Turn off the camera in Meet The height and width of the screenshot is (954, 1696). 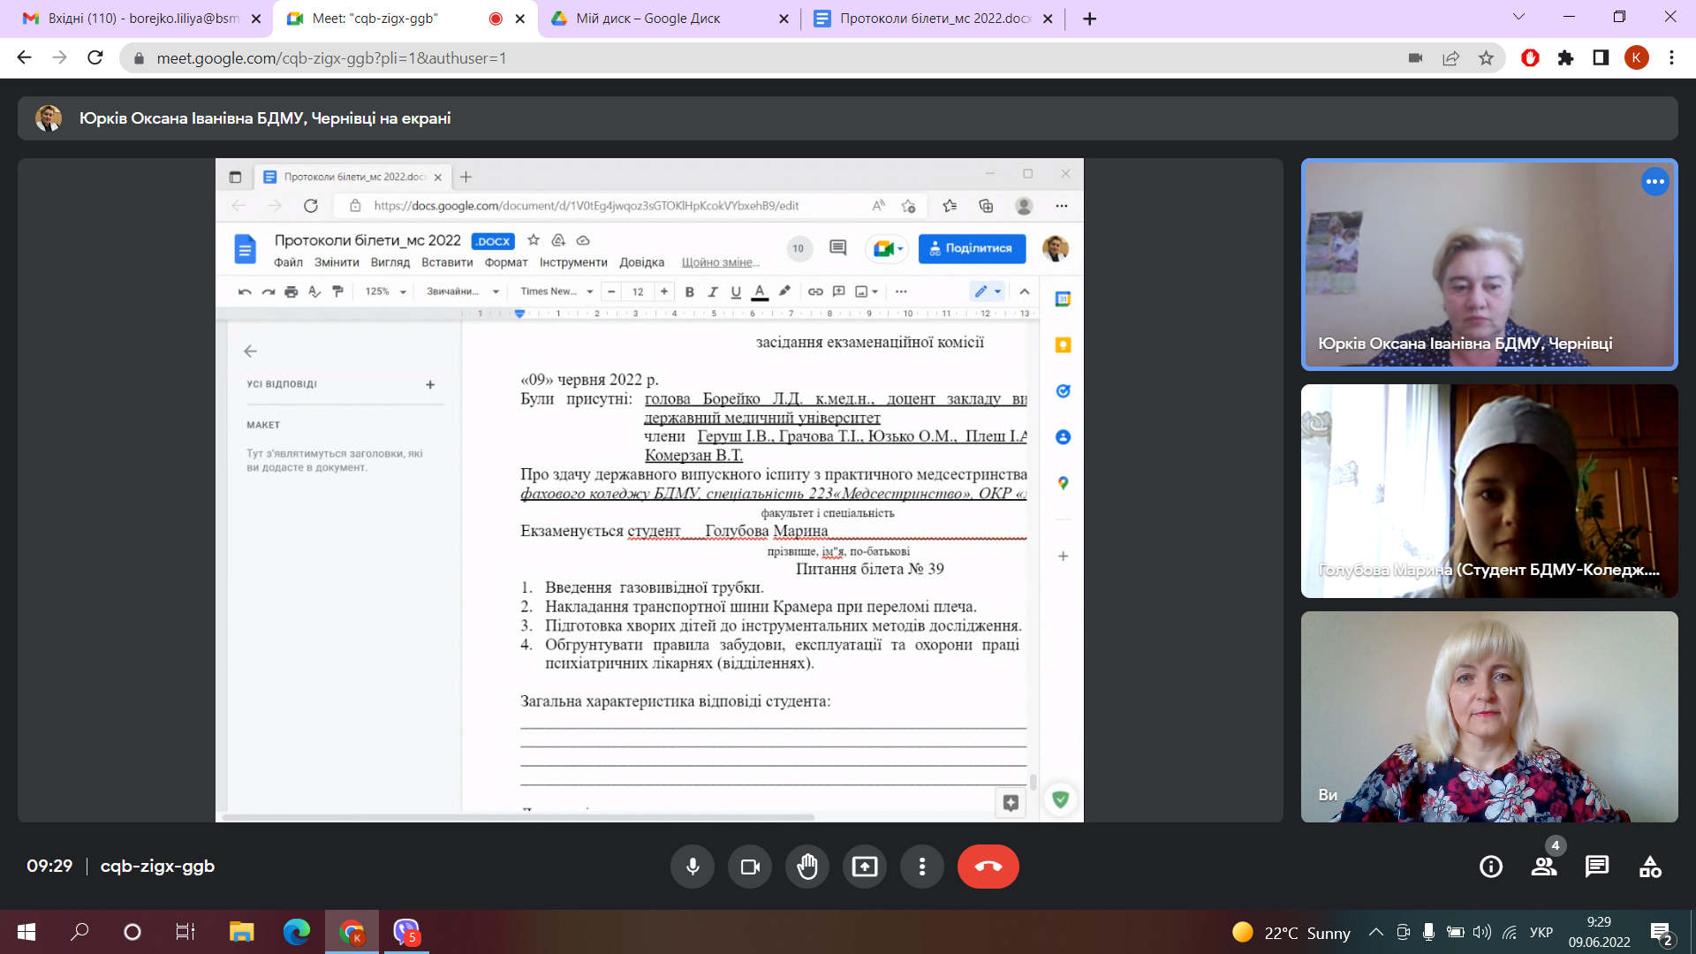pyautogui.click(x=750, y=867)
